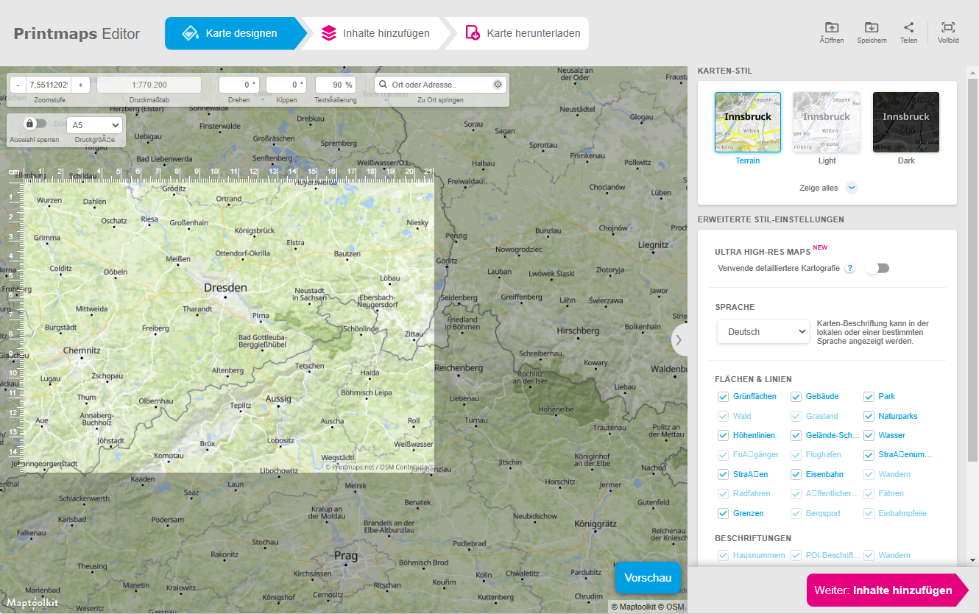This screenshot has width=979, height=614.
Task: Click the Zoomstufe value field
Action: (x=49, y=85)
